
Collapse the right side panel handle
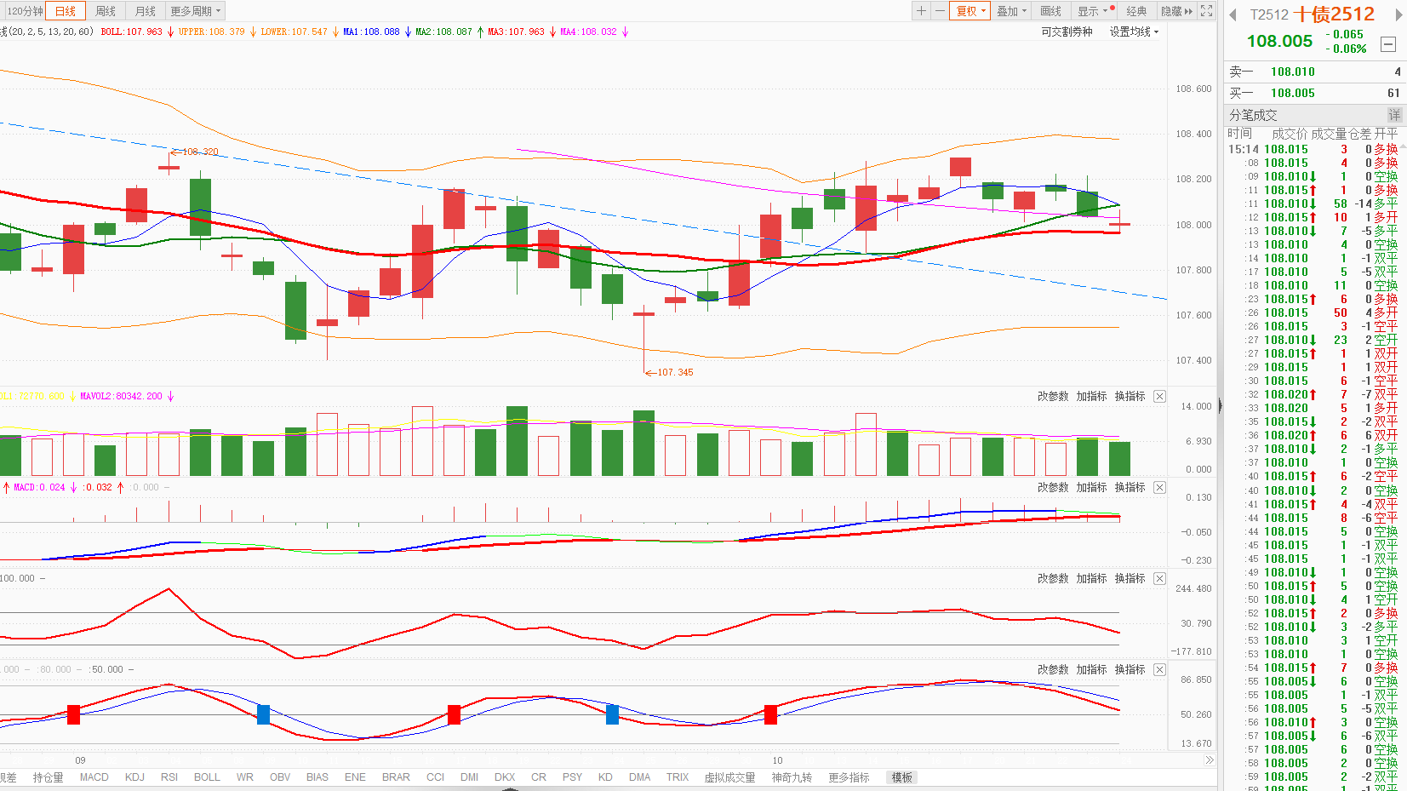[x=1221, y=406]
